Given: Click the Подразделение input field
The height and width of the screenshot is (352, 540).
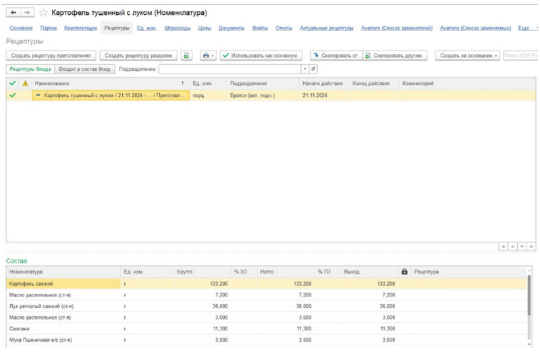Looking at the screenshot, I should tap(230, 69).
